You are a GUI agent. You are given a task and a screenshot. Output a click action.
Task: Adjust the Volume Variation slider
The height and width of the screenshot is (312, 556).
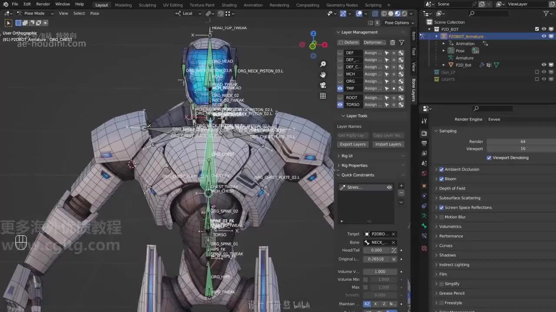click(380, 272)
